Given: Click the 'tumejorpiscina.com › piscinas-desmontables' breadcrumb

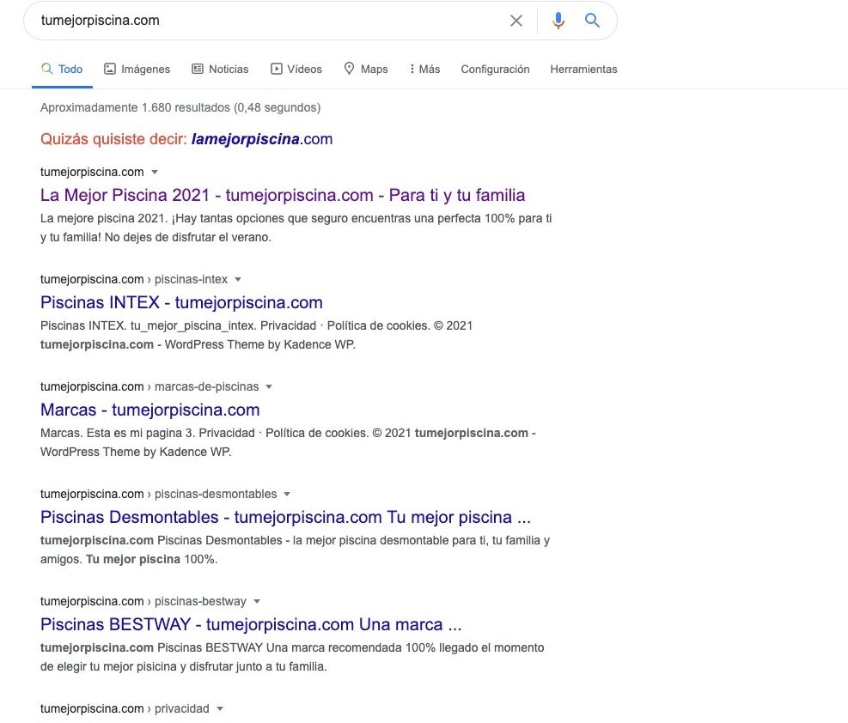Looking at the screenshot, I should (x=158, y=495).
